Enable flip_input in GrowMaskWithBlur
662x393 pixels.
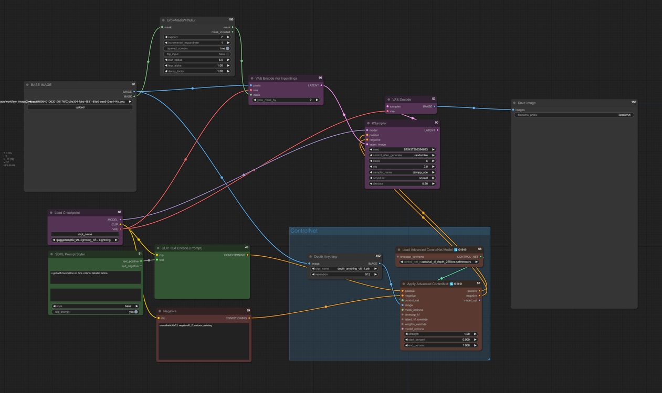click(228, 54)
